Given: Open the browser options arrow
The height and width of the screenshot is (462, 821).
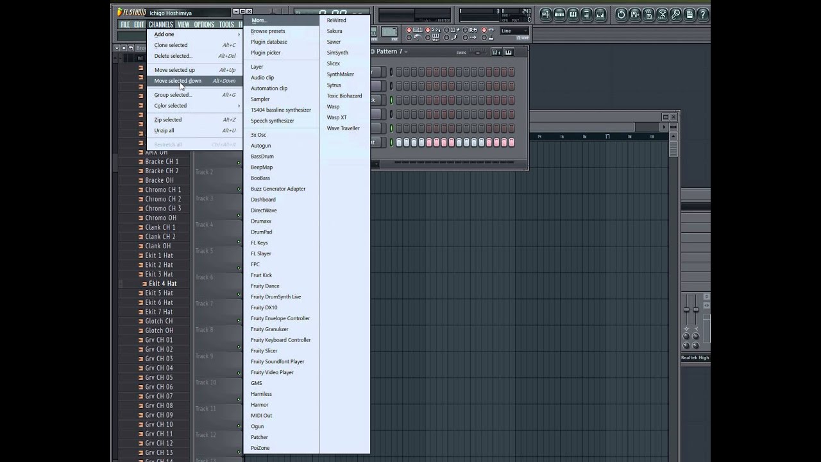Looking at the screenshot, I should point(117,47).
